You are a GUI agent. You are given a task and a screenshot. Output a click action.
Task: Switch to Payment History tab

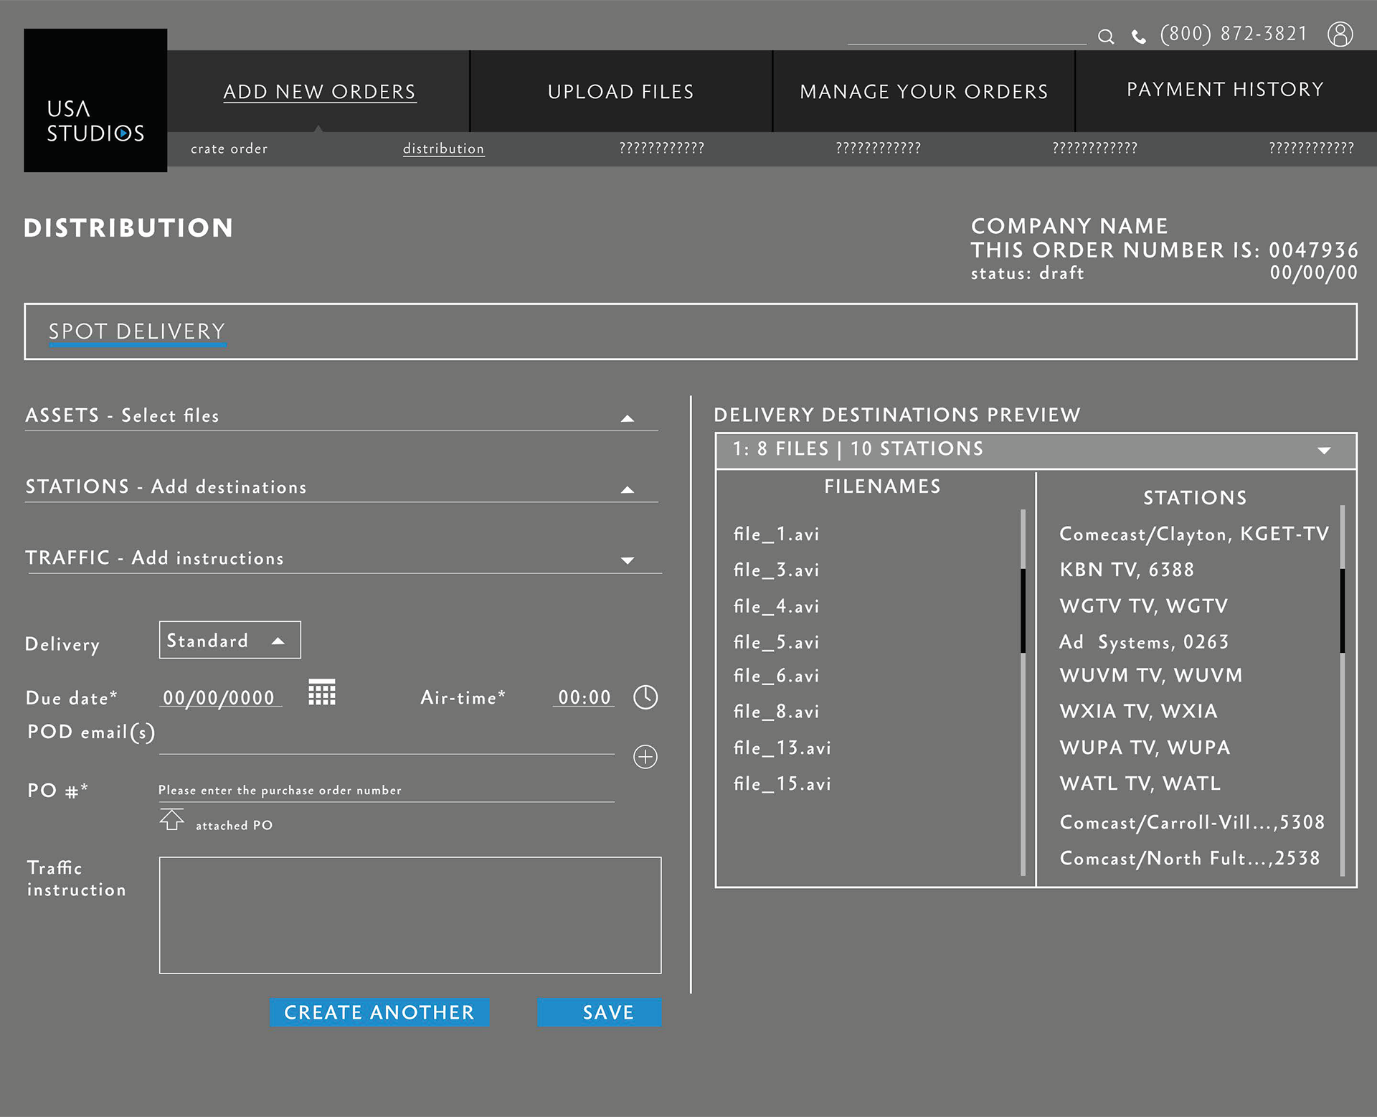[1225, 90]
